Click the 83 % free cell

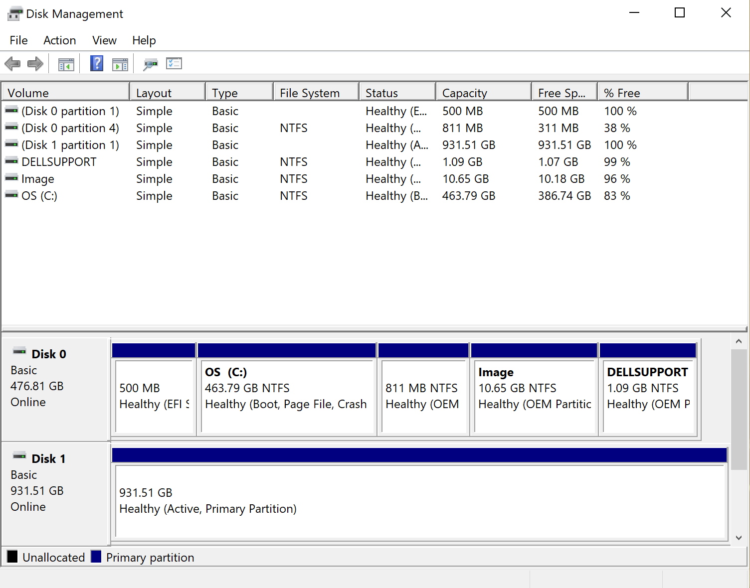tap(617, 196)
